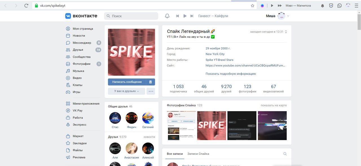Open the SPIKE photo thumbnail in photos

pos(212,125)
